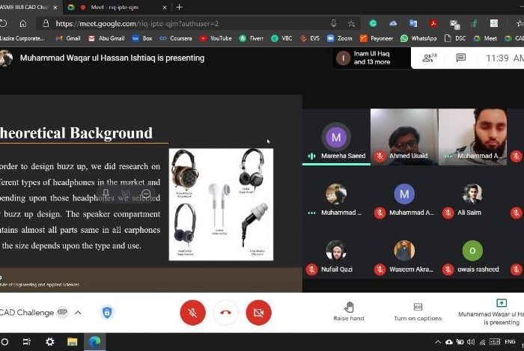
Task: Click Inam Ul Haq and 13 more
Action: [371, 58]
